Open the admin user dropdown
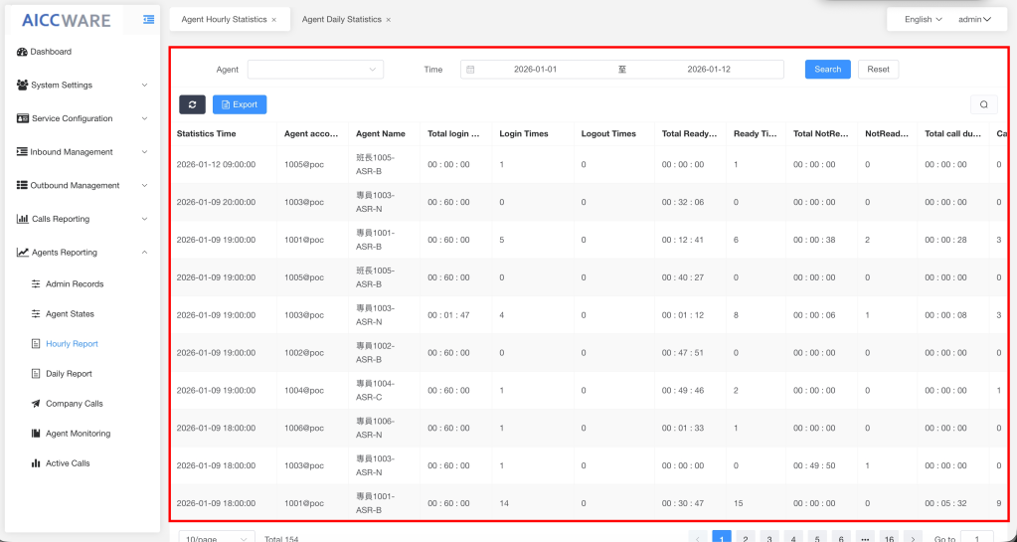1017x542 pixels. click(975, 20)
